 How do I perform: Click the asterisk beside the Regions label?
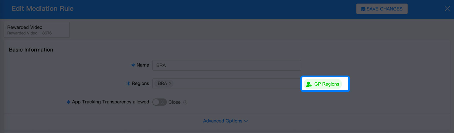(128, 83)
